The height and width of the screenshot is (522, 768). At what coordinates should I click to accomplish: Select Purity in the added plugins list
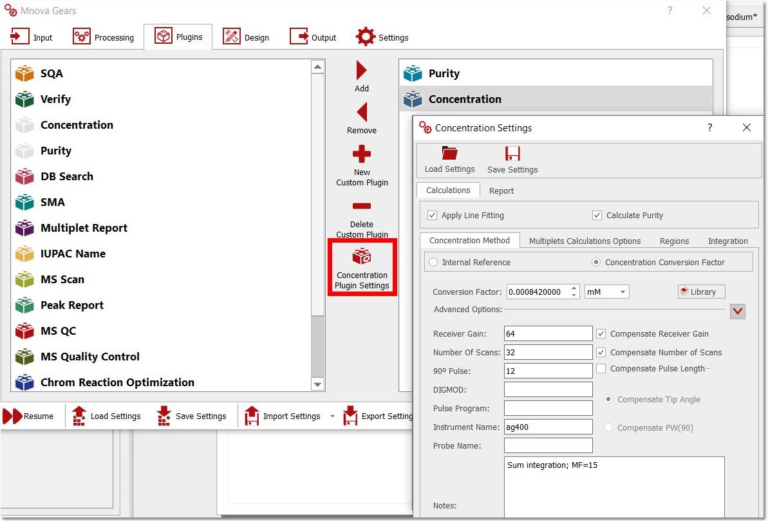coord(556,73)
